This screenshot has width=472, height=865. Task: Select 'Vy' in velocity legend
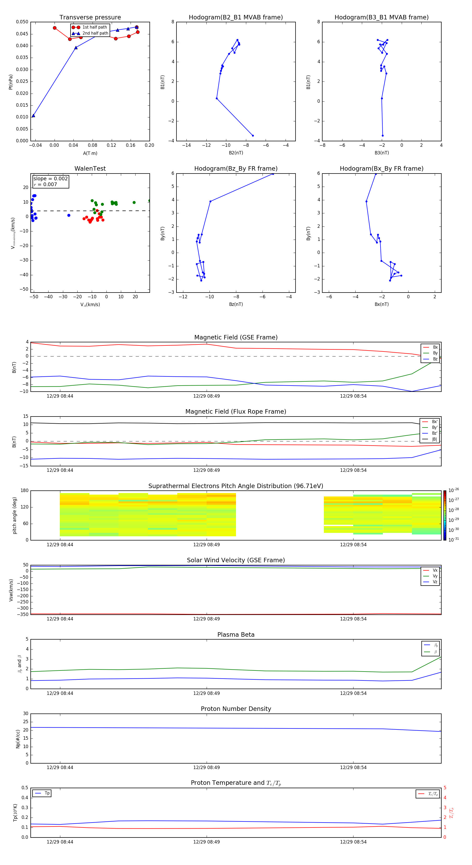coord(431,576)
